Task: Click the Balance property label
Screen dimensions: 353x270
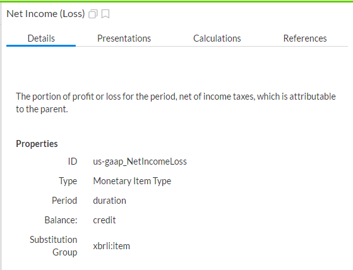Action: pyautogui.click(x=61, y=220)
